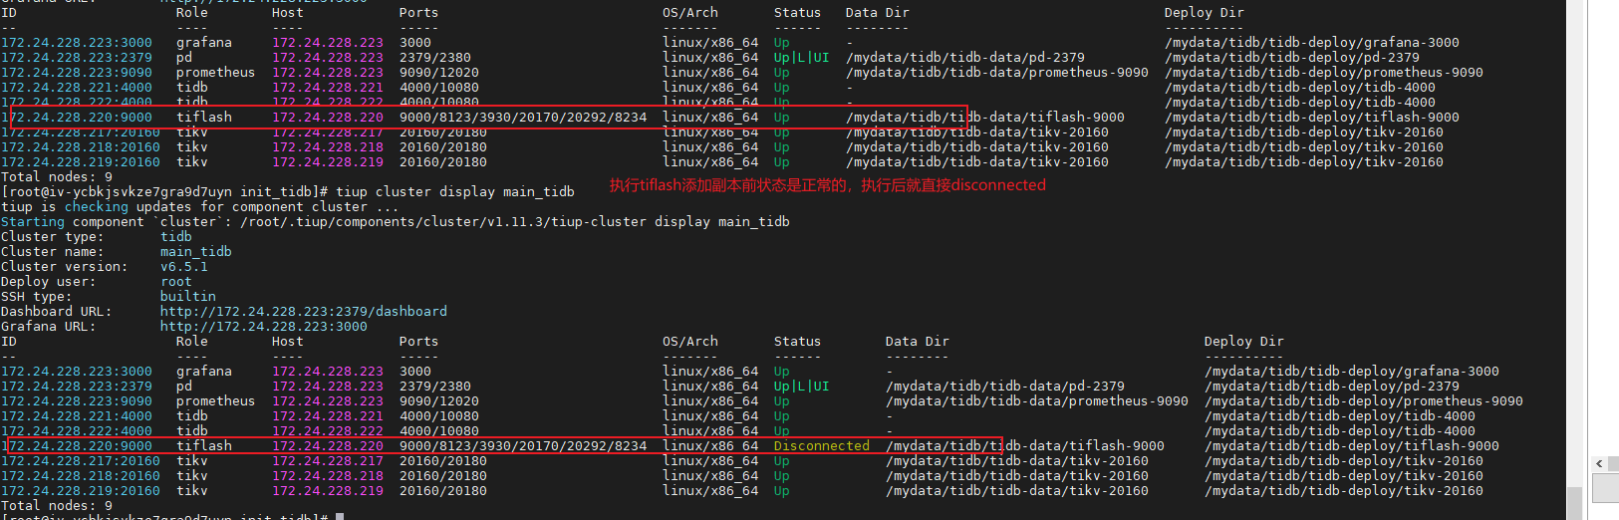Click tiflash ID 172.24.228.220:9000 in lower table
1619x520 pixels.
pyautogui.click(x=80, y=446)
